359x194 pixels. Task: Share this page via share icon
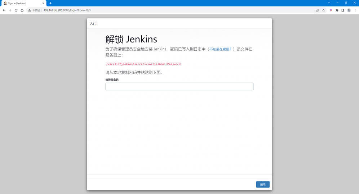point(317,10)
